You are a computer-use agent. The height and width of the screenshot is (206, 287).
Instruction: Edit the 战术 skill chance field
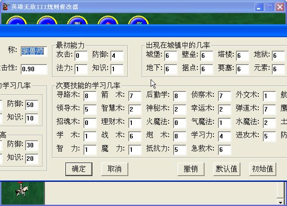135,136
